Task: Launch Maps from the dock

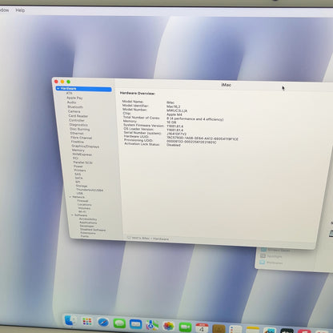Action: point(152,325)
